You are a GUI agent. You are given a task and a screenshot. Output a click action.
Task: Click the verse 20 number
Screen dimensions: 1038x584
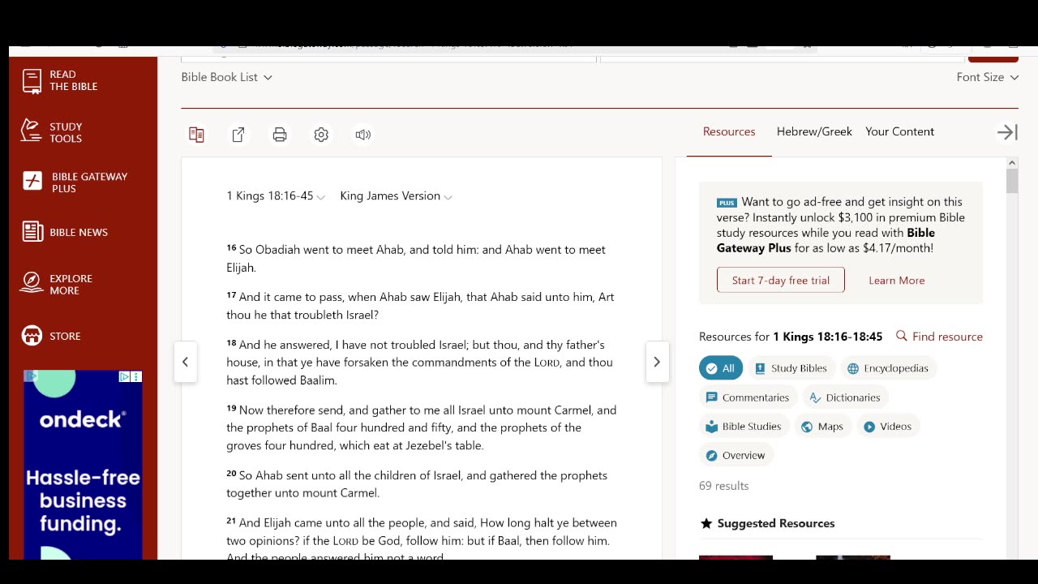pos(231,474)
